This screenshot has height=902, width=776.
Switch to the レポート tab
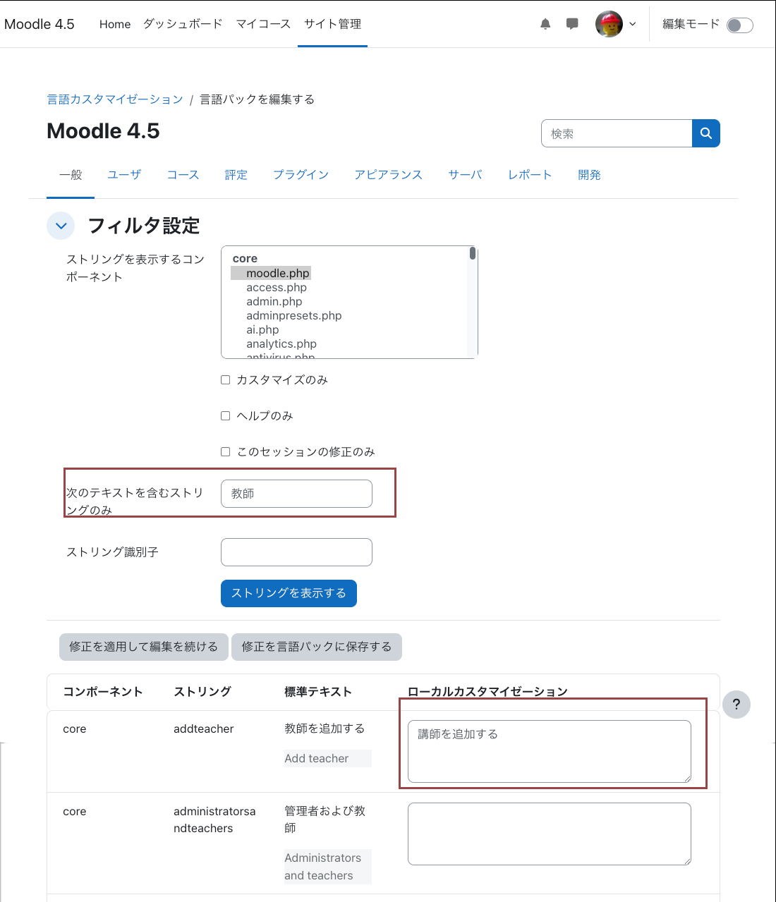pyautogui.click(x=530, y=175)
